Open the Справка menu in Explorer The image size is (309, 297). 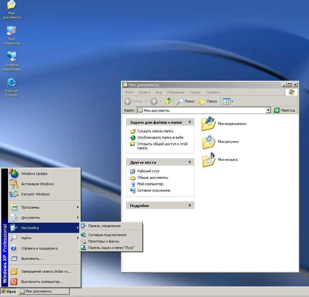point(213,92)
